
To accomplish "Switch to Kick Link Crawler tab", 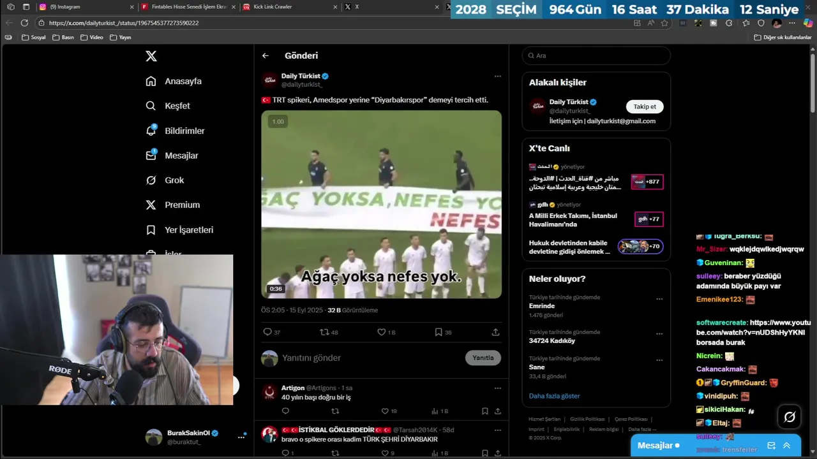I will pos(289,7).
